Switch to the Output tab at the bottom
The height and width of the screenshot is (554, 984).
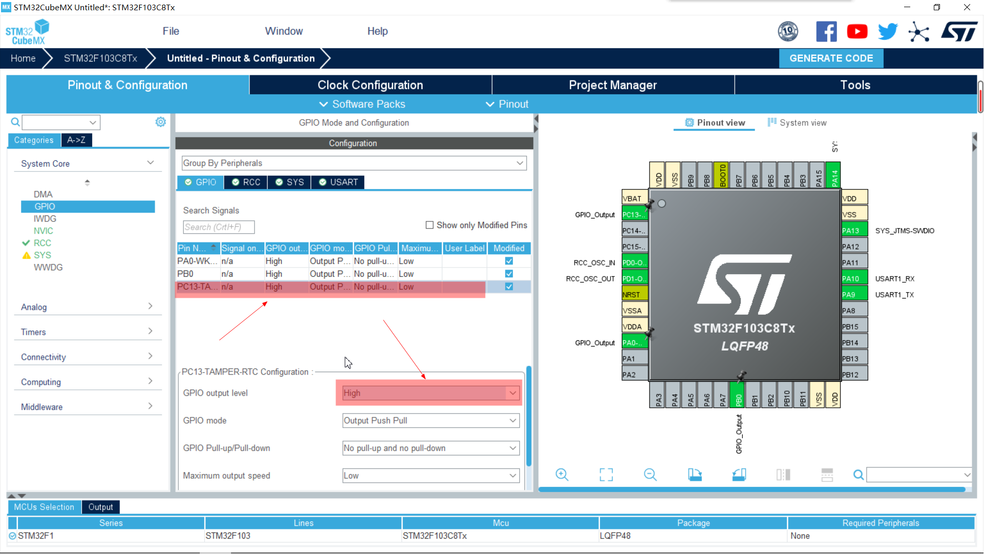tap(100, 507)
